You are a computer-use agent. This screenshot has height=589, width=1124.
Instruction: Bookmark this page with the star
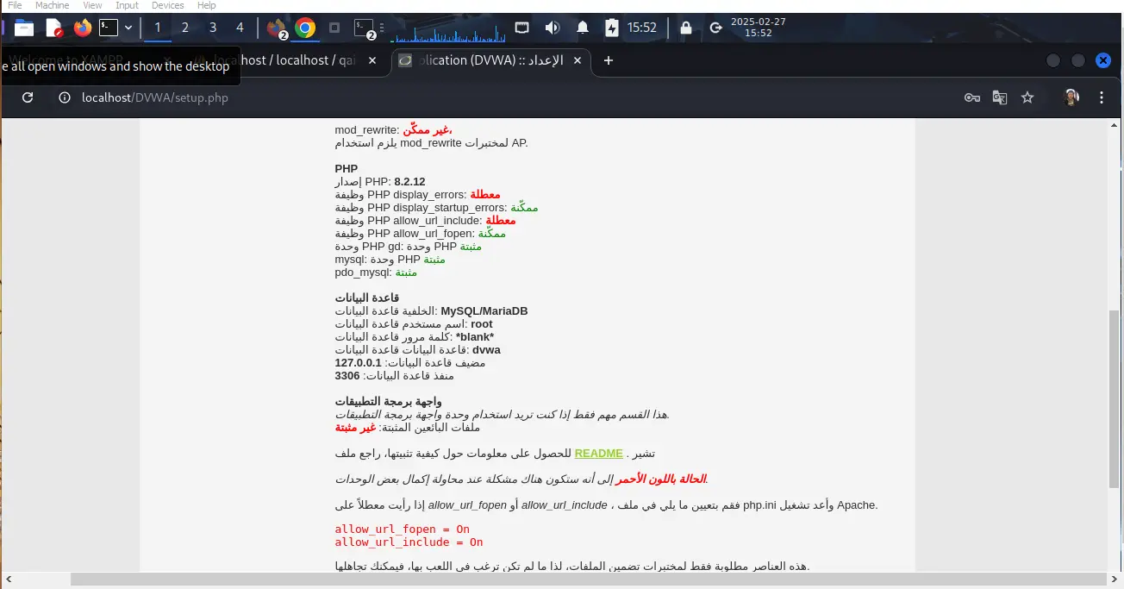(x=1027, y=97)
